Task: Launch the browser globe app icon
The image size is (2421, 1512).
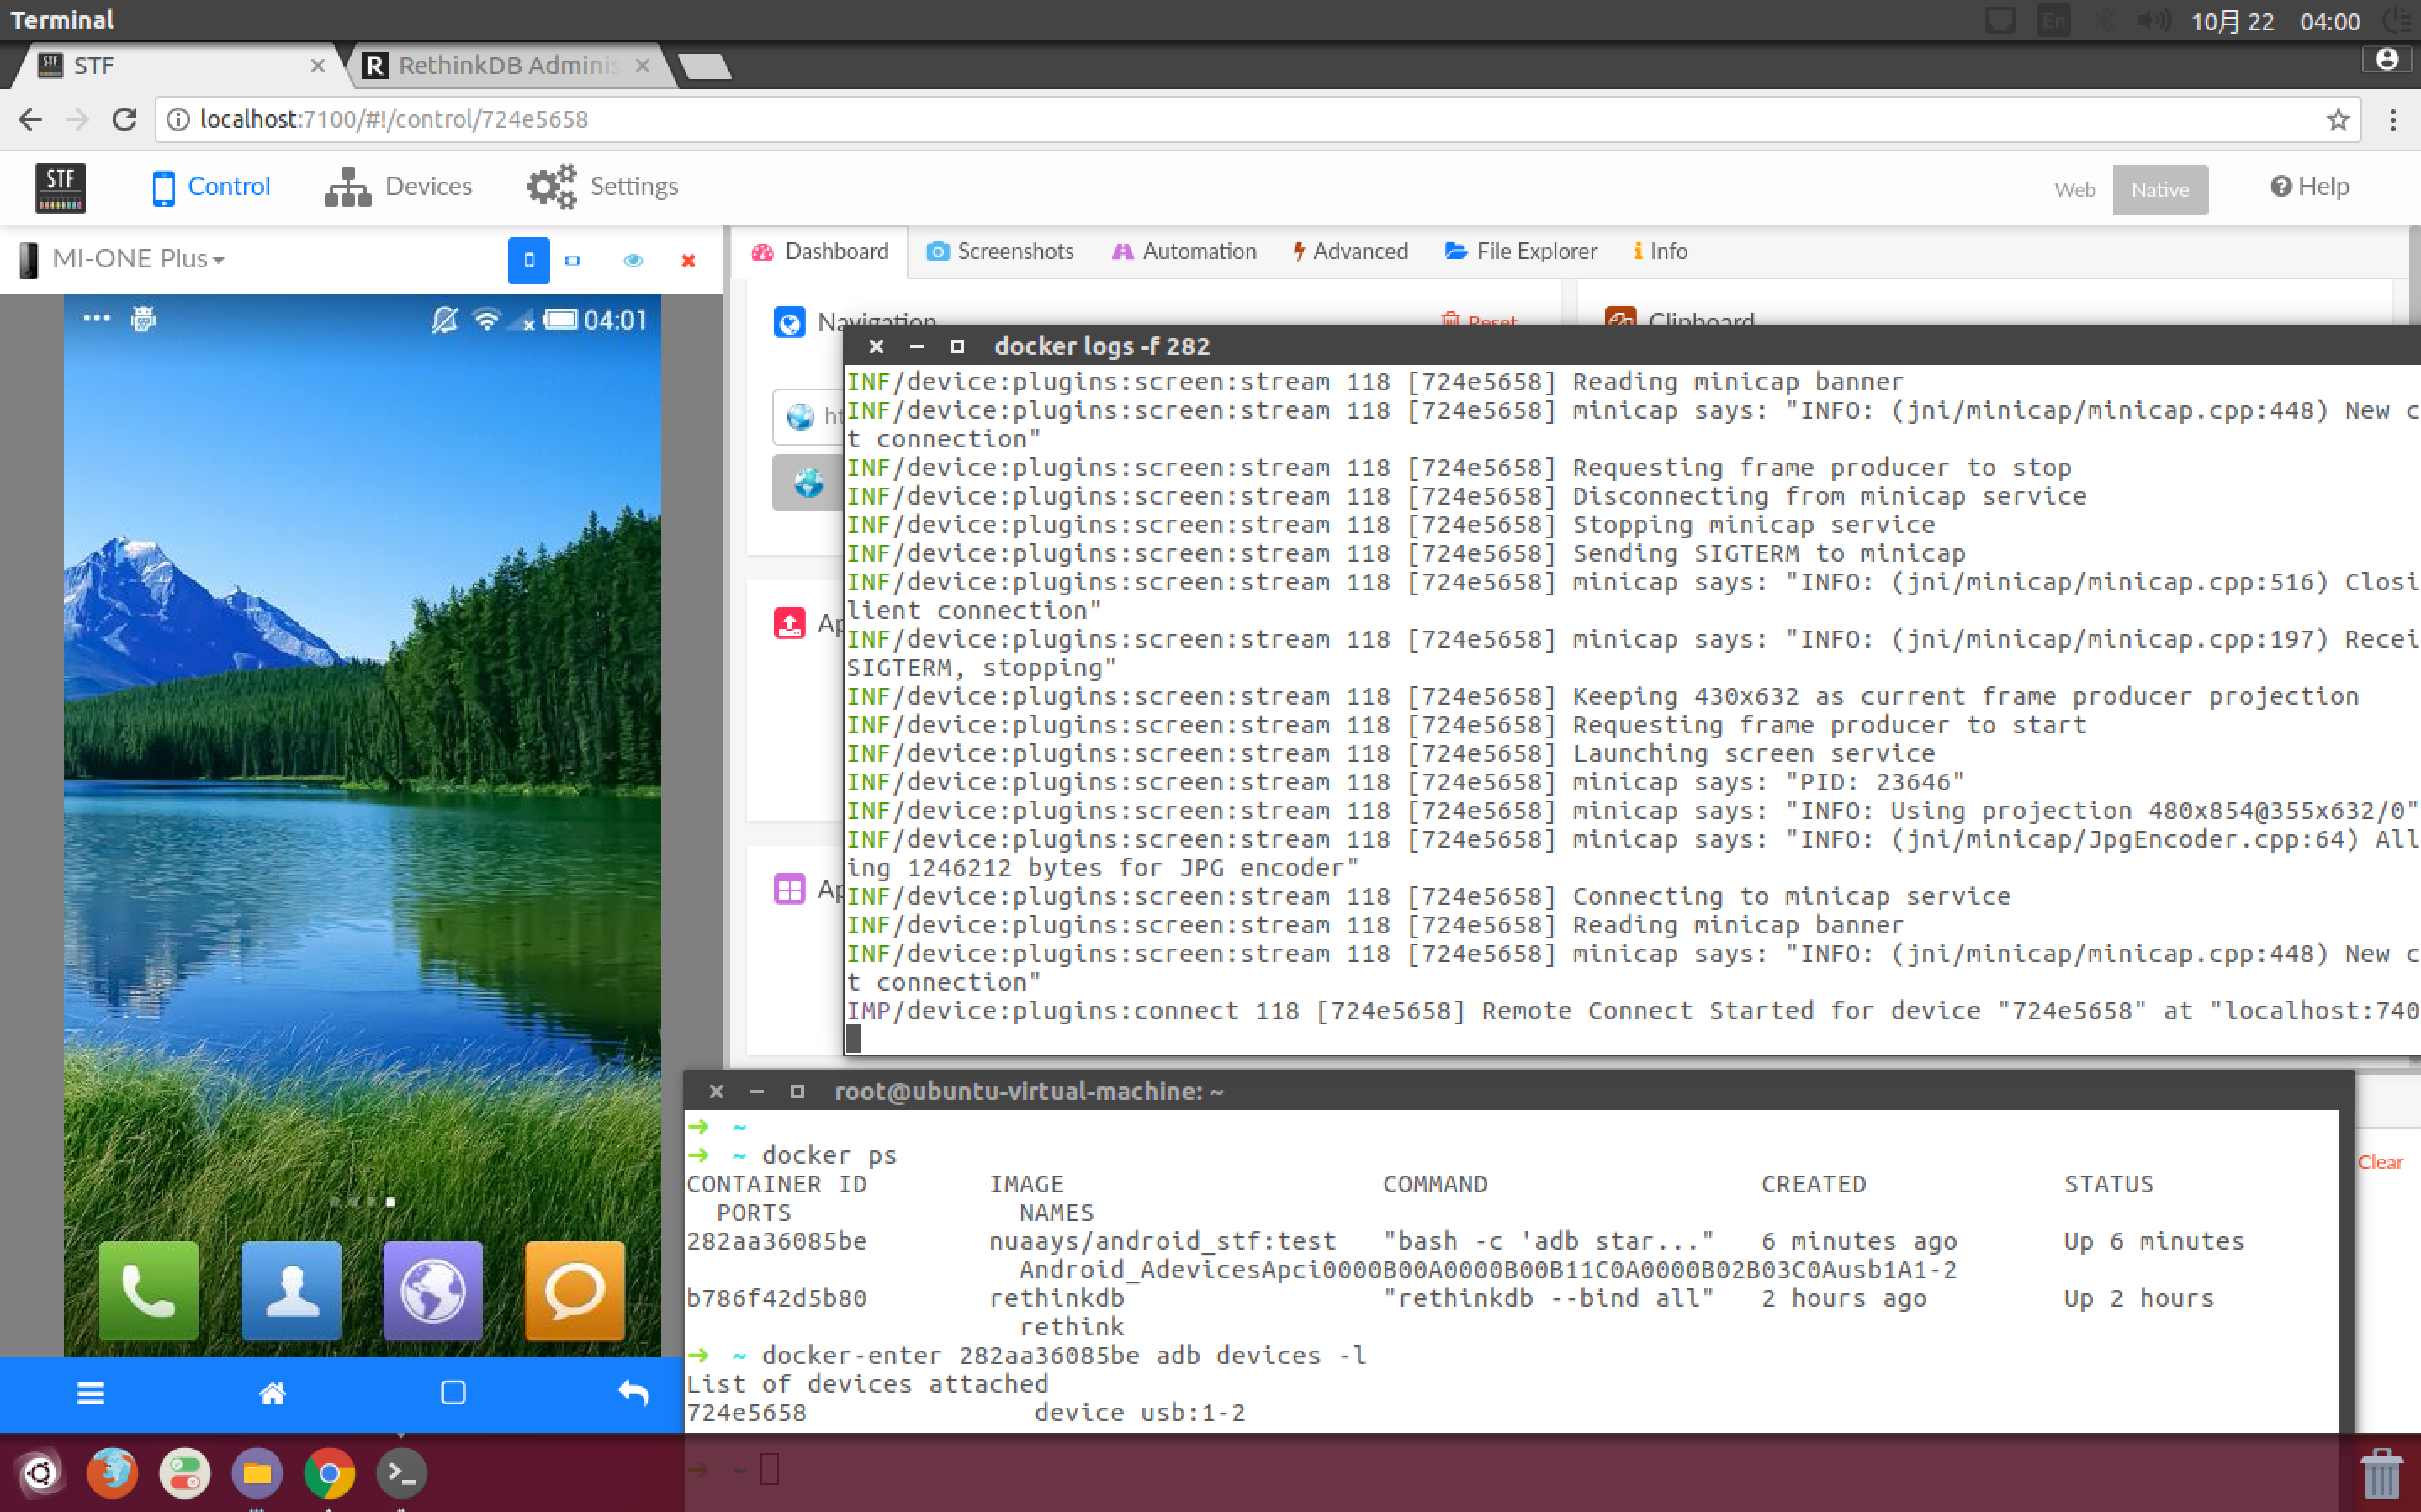Action: 433,1289
